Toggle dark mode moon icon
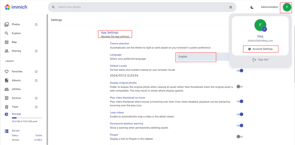Image resolution: width=295 pixels, height=145 pixels. click(252, 7)
